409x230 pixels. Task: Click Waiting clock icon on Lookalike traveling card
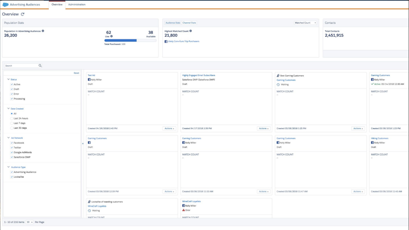[89, 211]
